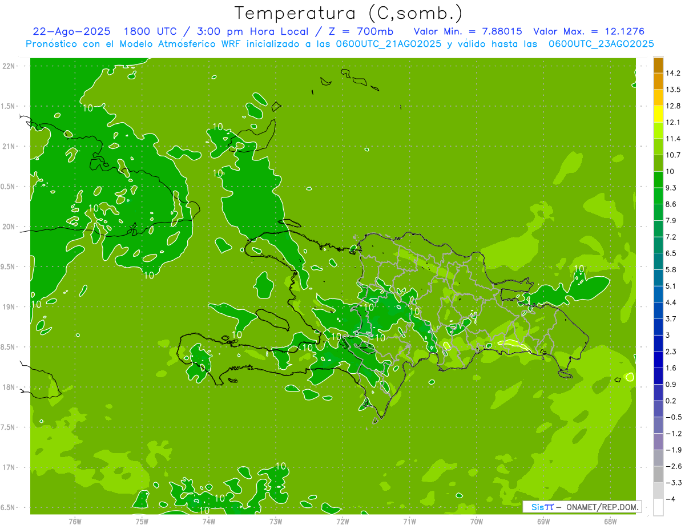This screenshot has width=685, height=529.
Task: Click the "1.6" color scale value
Action: click(671, 368)
